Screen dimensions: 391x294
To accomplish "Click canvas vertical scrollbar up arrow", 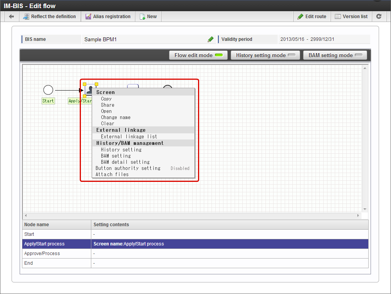I will [x=365, y=68].
